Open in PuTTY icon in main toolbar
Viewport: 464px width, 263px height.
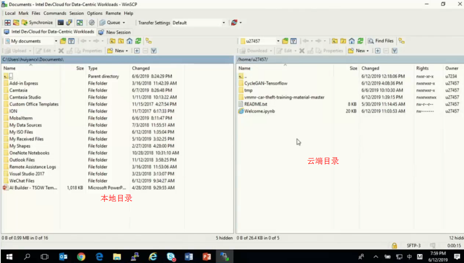(x=69, y=23)
